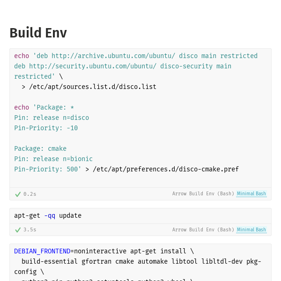
Task: Click Arrow Build Env (Bash) label beside 0.2s
Action: point(203,194)
